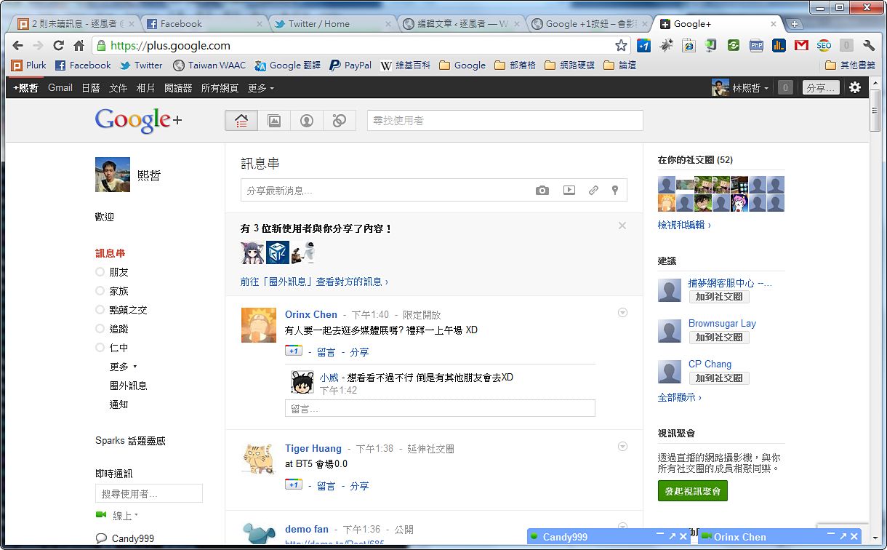Open Orinx Chen profile avatar in post
Image resolution: width=887 pixels, height=550 pixels.
coord(259,324)
